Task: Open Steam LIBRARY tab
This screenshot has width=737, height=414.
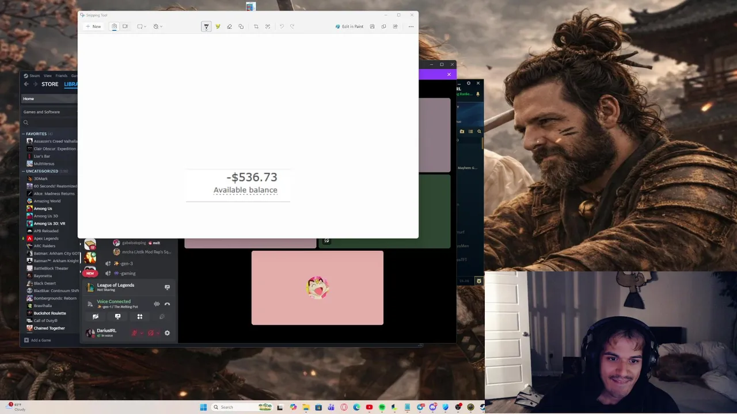Action: [71, 84]
